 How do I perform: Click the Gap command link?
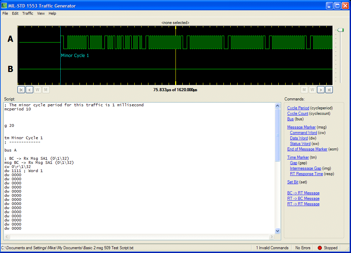click(x=293, y=163)
